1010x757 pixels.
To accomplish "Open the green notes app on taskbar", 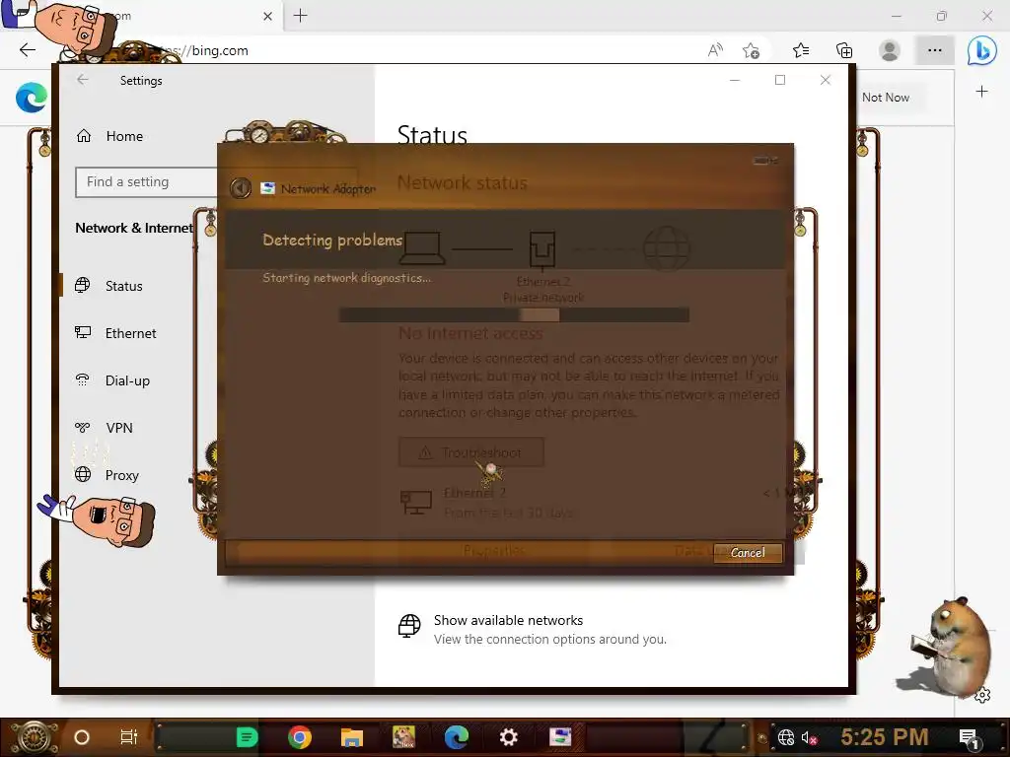I will click(x=247, y=737).
